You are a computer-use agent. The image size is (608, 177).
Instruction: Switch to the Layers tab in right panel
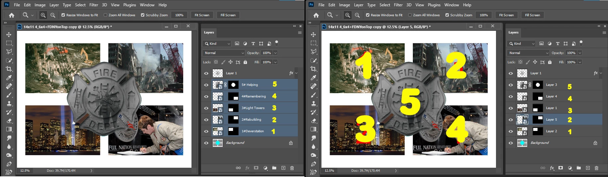(513, 32)
